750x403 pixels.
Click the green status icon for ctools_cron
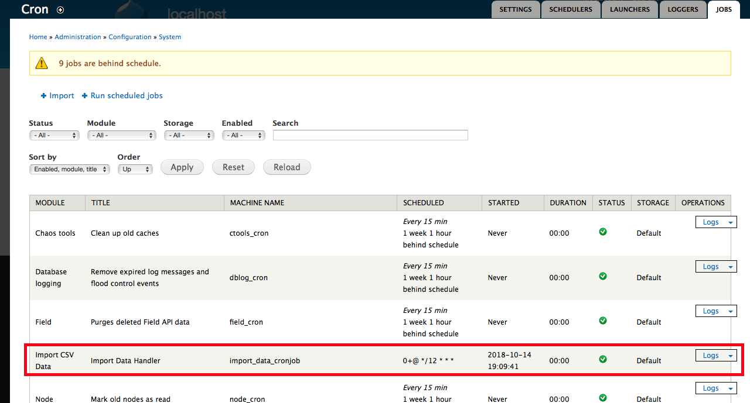click(602, 232)
